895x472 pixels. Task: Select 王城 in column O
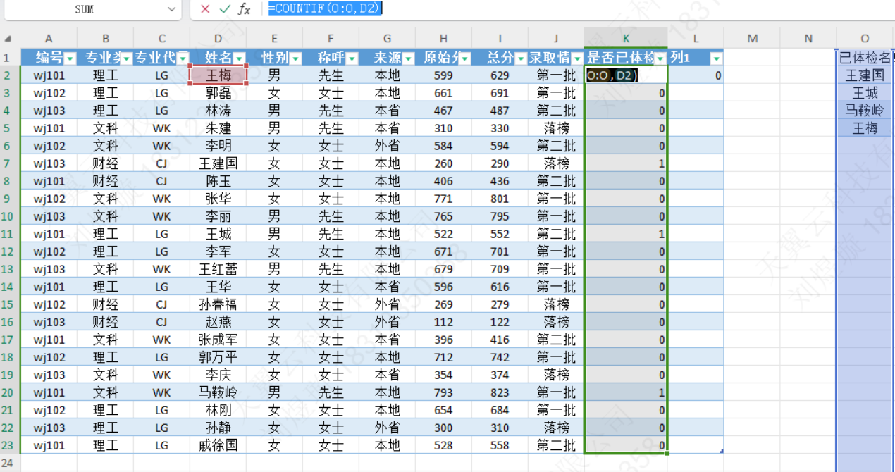[865, 93]
